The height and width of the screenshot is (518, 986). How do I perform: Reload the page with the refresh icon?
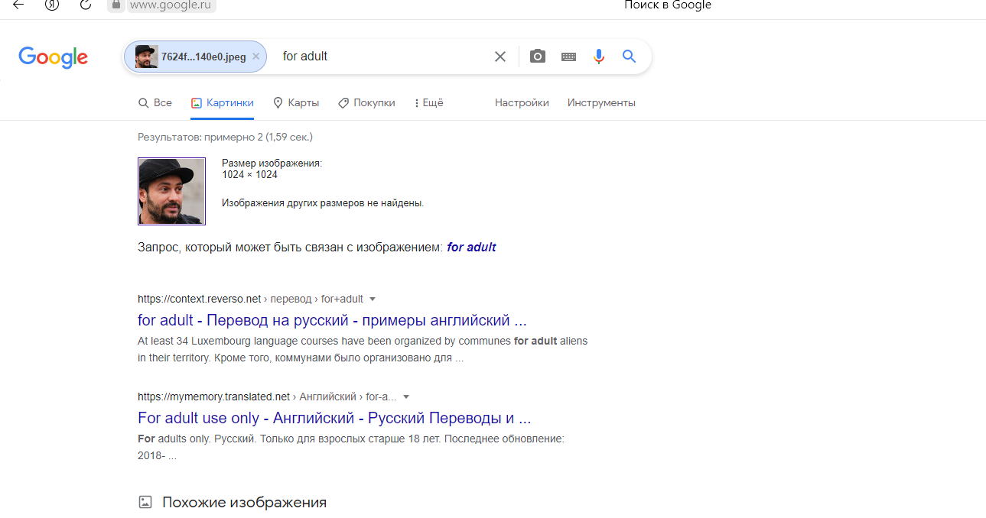pos(86,5)
